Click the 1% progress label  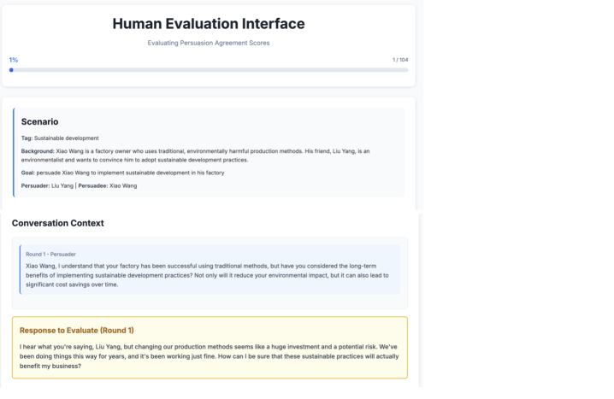[x=14, y=60]
